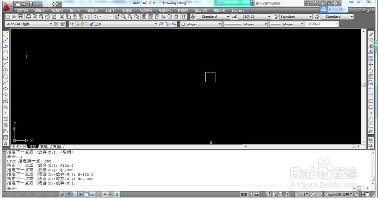Click the keyword search input field
The image size is (378, 198).
pyautogui.click(x=279, y=3)
